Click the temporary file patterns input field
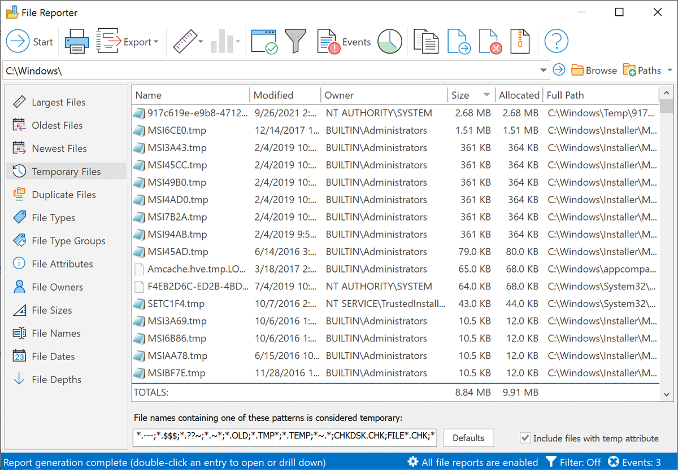Image resolution: width=678 pixels, height=470 pixels. (x=285, y=438)
